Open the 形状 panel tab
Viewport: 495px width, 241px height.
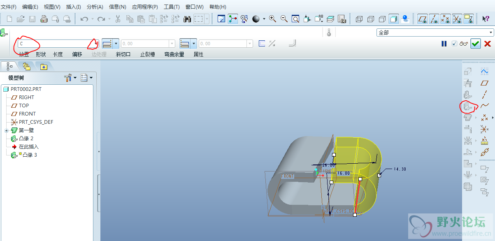click(41, 54)
